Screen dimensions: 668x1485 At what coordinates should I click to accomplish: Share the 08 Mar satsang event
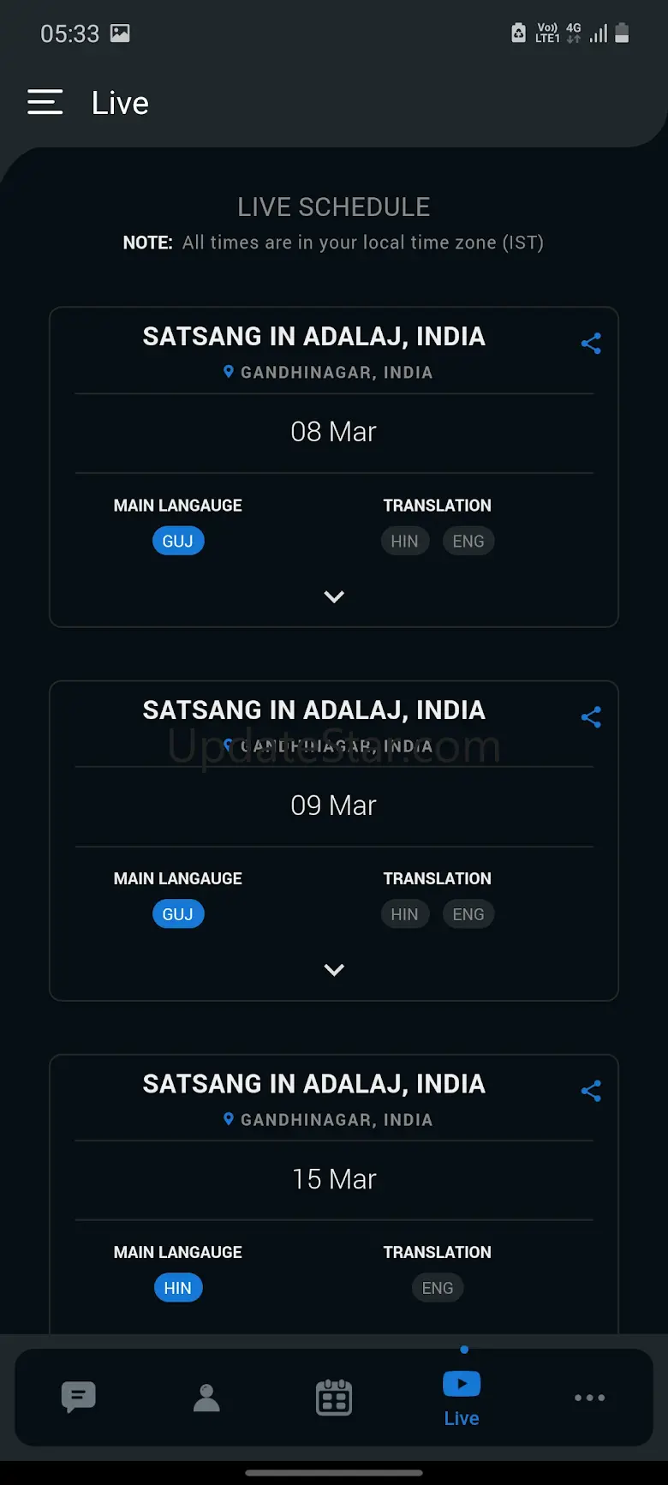[591, 344]
